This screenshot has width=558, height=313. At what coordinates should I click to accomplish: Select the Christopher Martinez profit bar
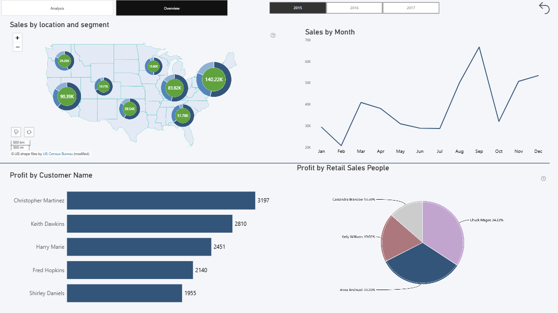pos(161,201)
